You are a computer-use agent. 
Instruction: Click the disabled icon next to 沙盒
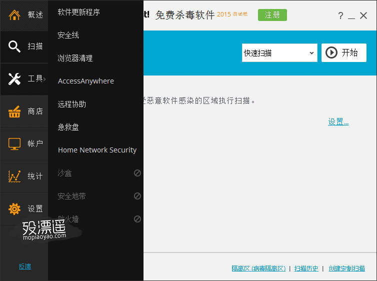(137, 173)
